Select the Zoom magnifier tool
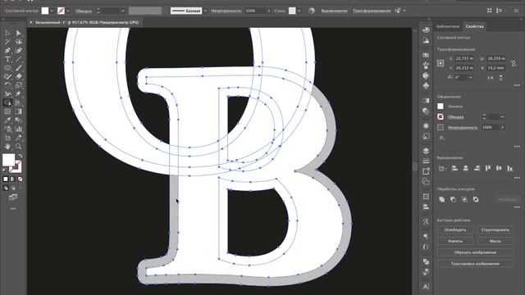This screenshot has height=295, width=525. point(18,147)
